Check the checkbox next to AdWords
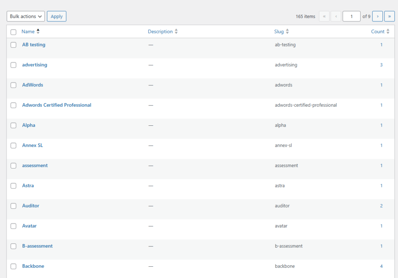Image resolution: width=398 pixels, height=278 pixels. pos(13,85)
